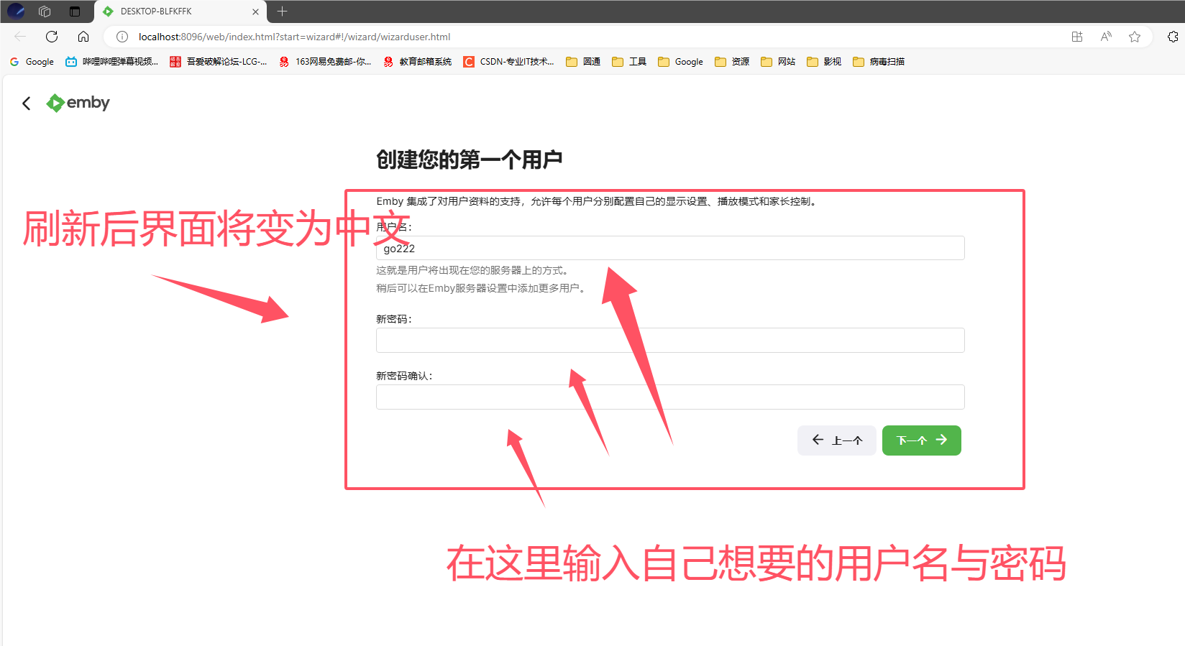The image size is (1185, 646).
Task: Click the address bar URL
Action: pos(294,37)
